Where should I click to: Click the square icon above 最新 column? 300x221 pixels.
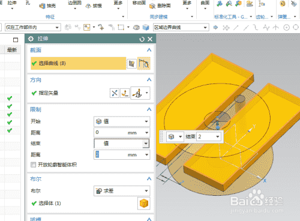[16, 40]
